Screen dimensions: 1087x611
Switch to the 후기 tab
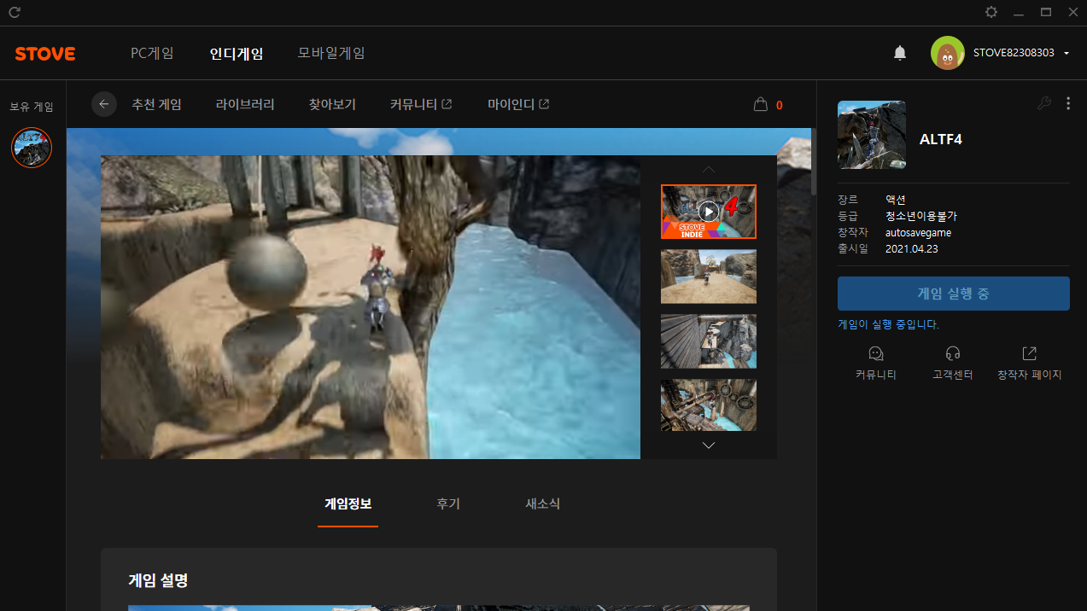[x=447, y=504]
